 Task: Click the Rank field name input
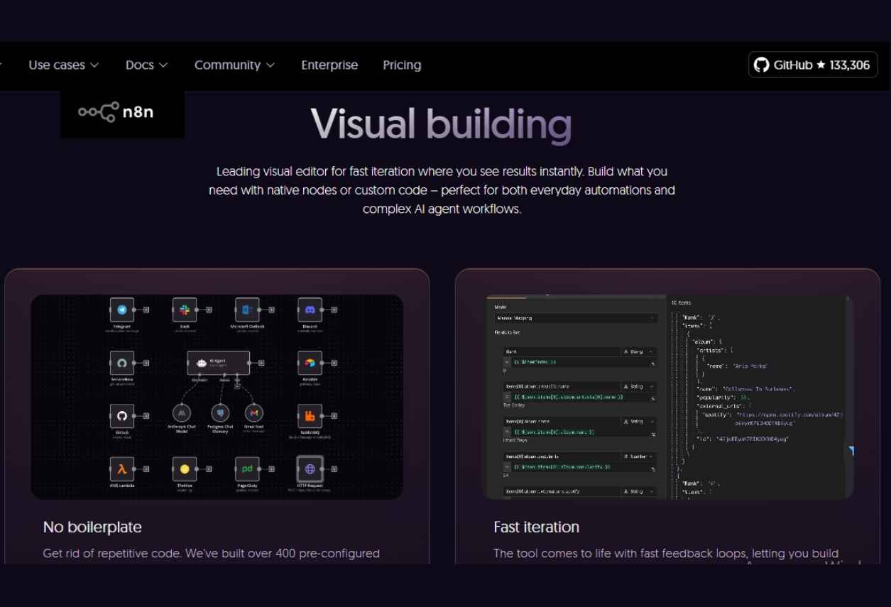pos(562,351)
